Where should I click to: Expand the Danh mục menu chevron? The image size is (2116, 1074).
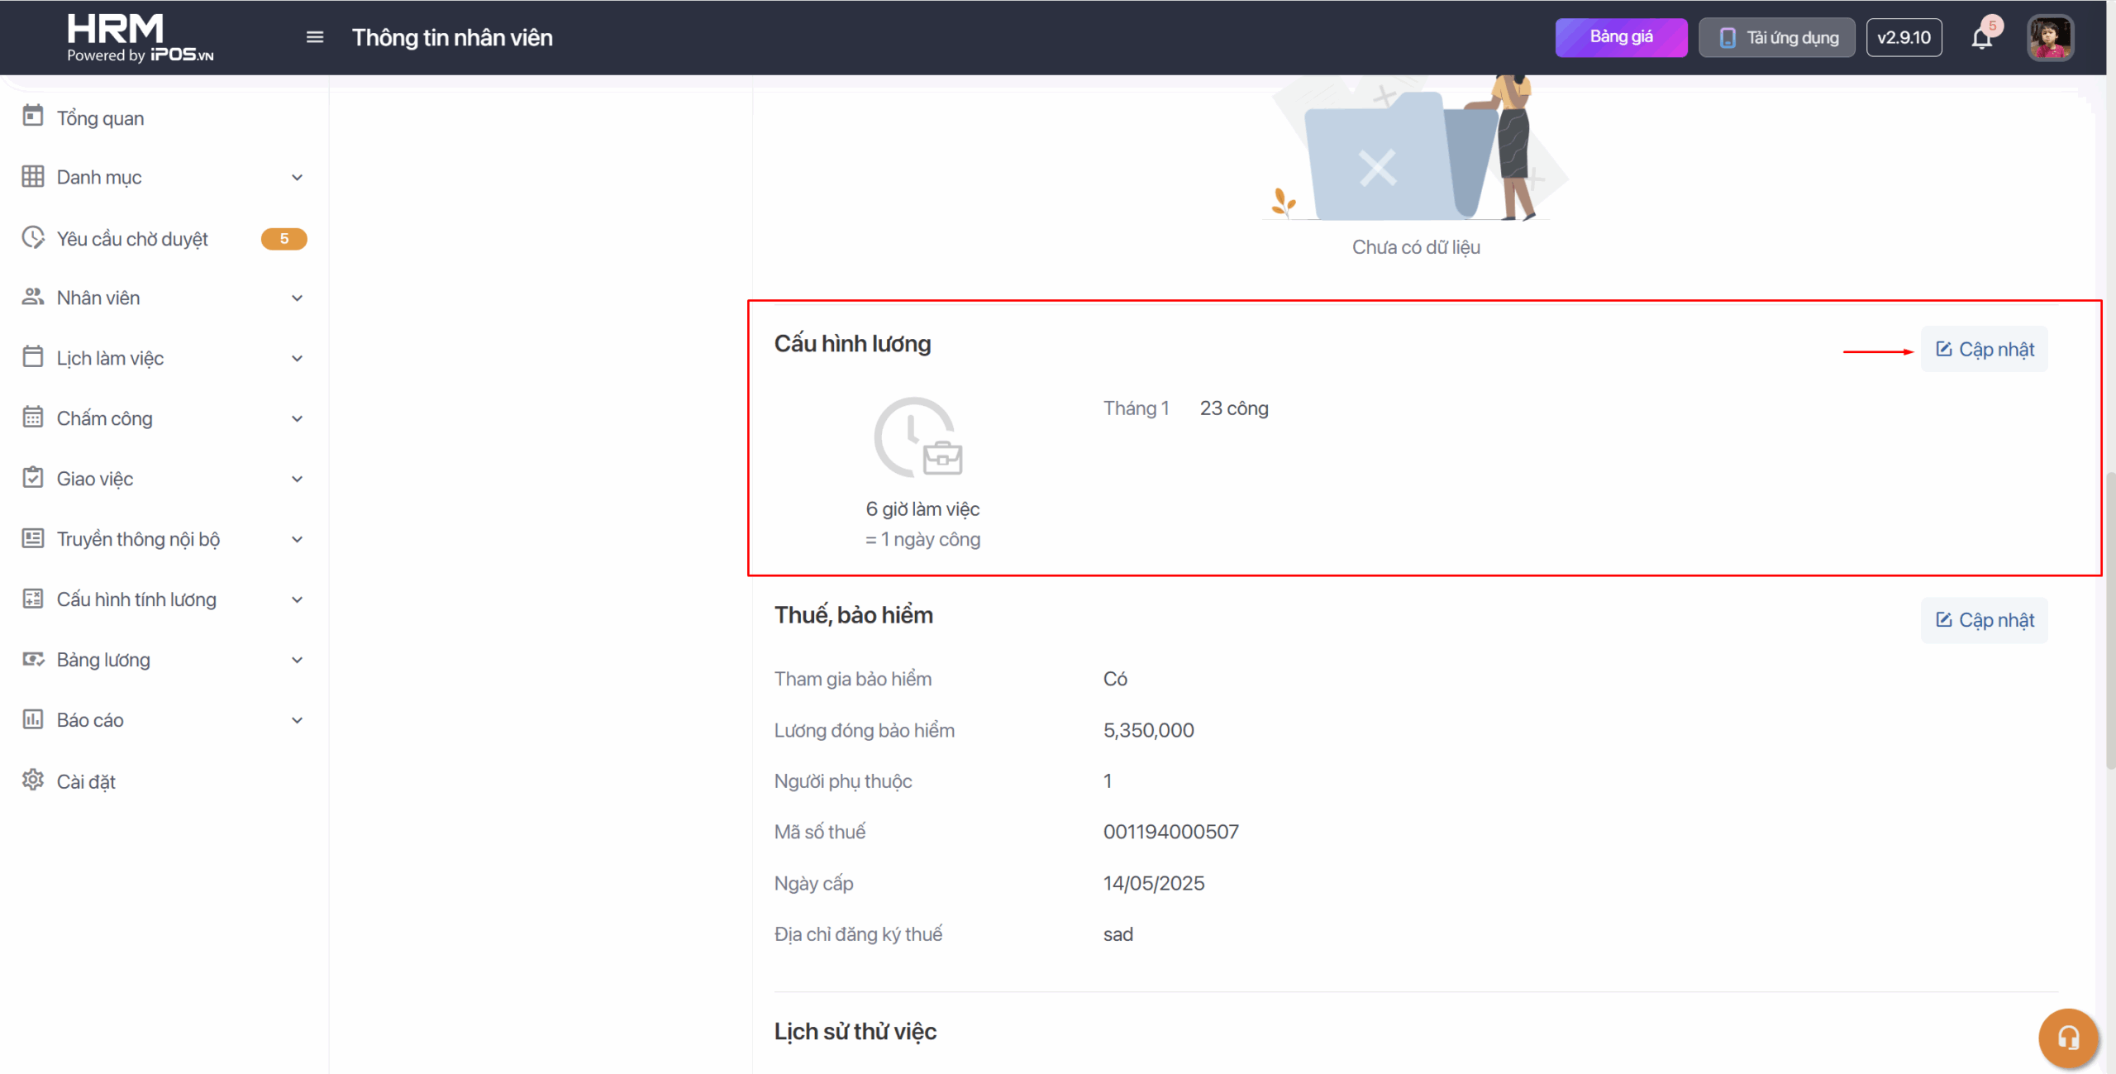click(297, 178)
